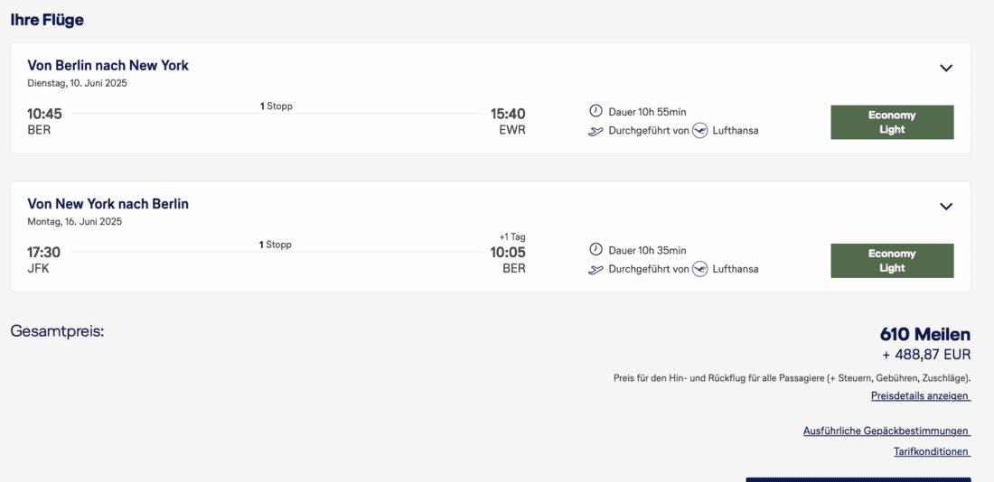The image size is (994, 482).
Task: Click the dark blue button at the bottom right
Action: click(858, 479)
